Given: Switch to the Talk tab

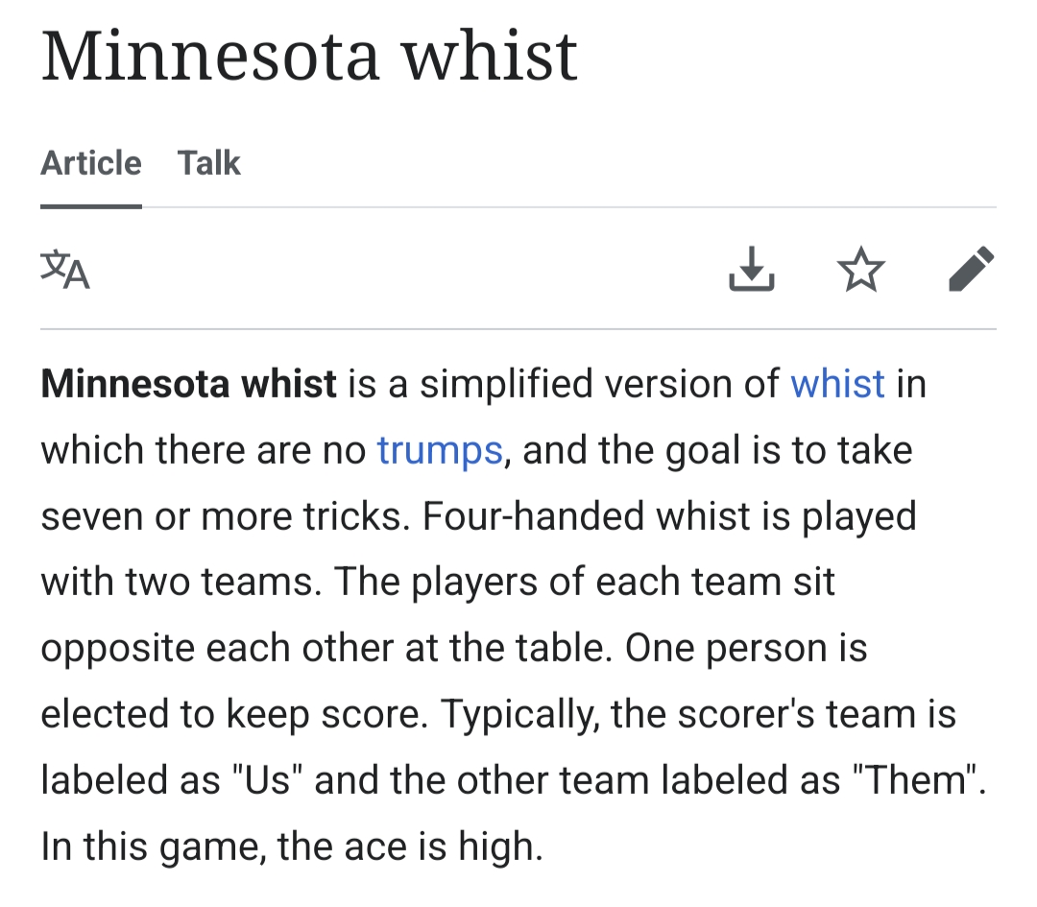Looking at the screenshot, I should point(208,163).
